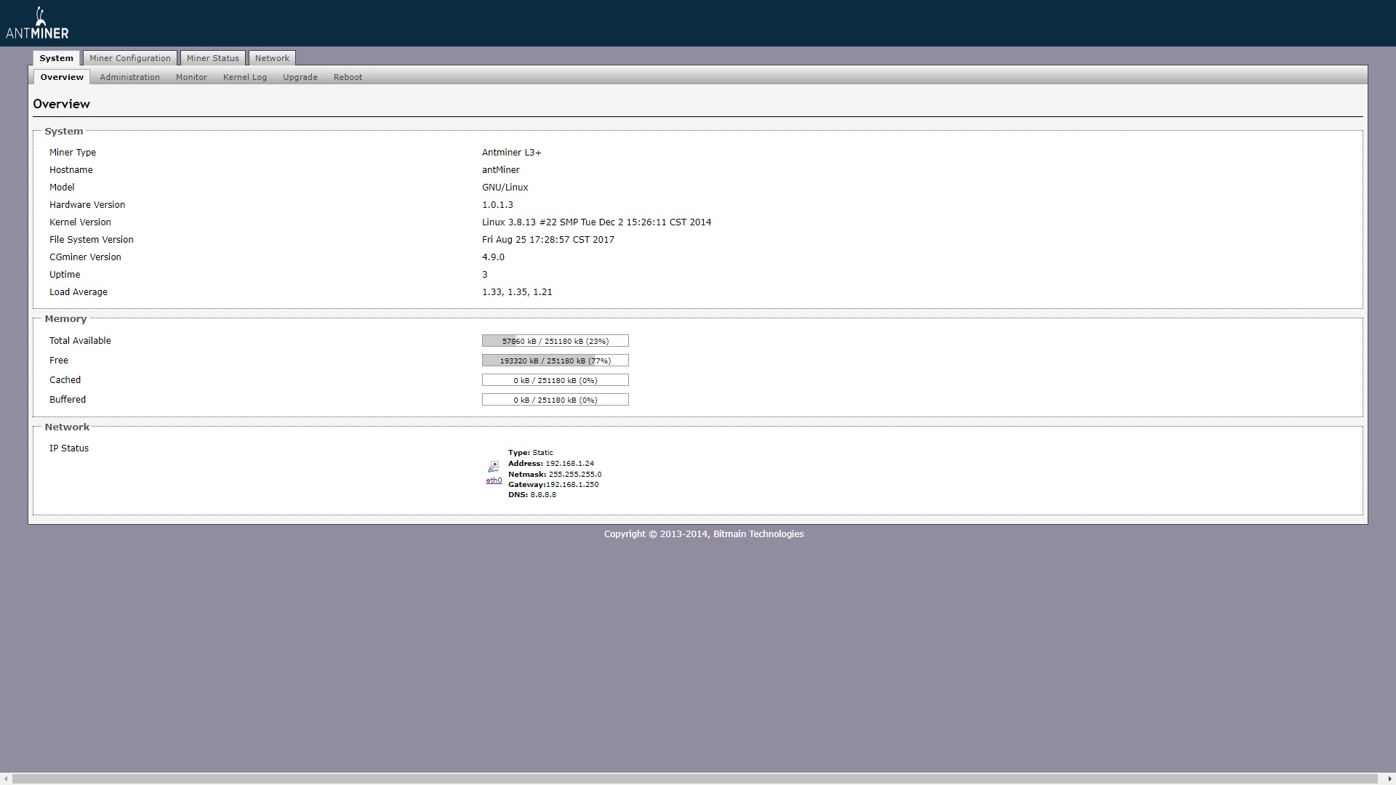The width and height of the screenshot is (1396, 785).
Task: Click the scrollbar right arrow
Action: 1389,779
